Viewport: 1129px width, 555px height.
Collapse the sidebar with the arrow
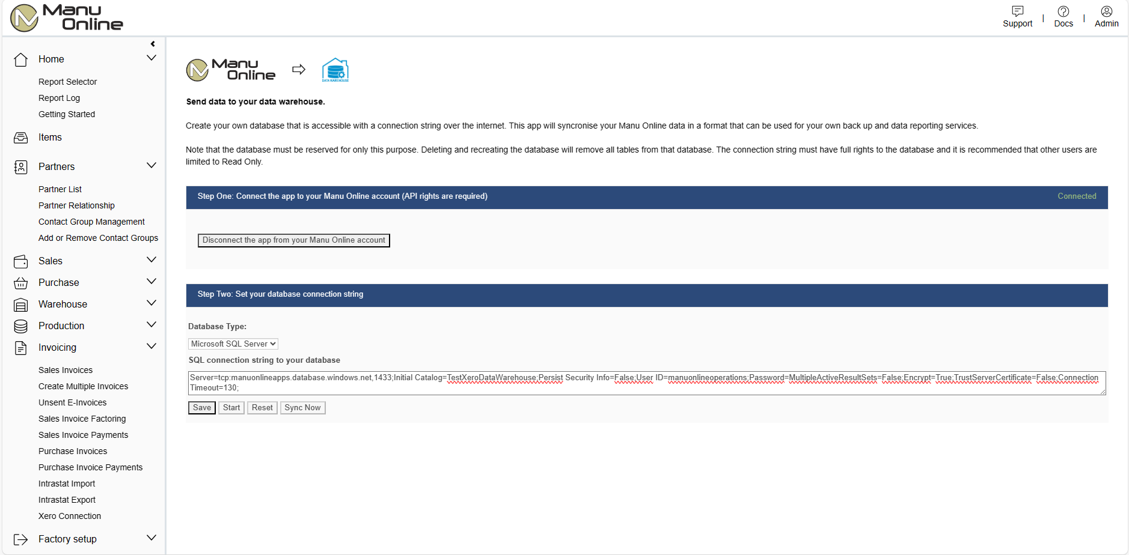coord(153,44)
